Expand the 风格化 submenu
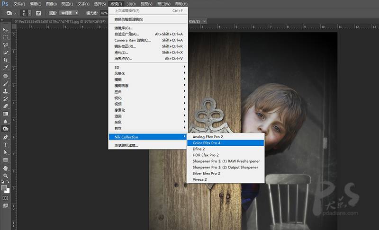Viewport: 379px width, 230px height. (x=148, y=73)
